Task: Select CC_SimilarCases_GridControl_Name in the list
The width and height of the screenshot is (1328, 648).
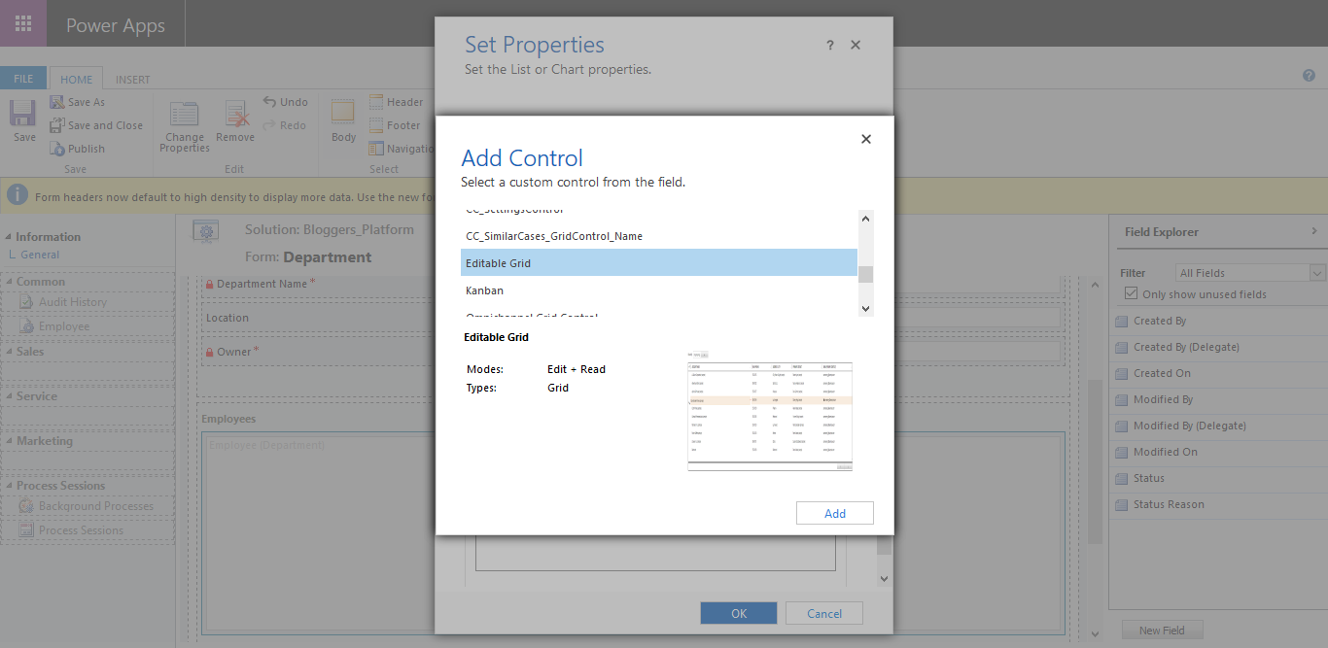Action: click(x=659, y=236)
